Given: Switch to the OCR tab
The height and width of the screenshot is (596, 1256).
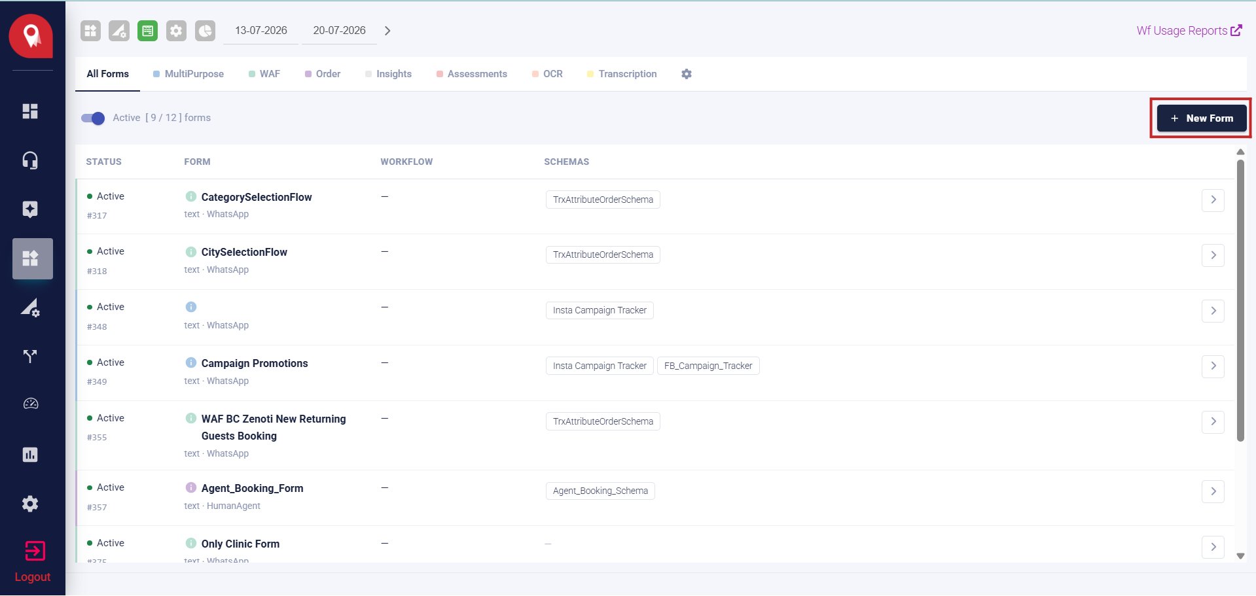Looking at the screenshot, I should (x=547, y=74).
